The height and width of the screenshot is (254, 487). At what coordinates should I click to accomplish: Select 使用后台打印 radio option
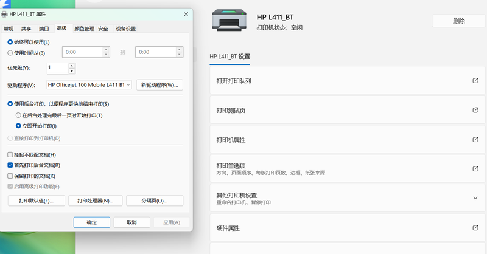[x=10, y=104]
